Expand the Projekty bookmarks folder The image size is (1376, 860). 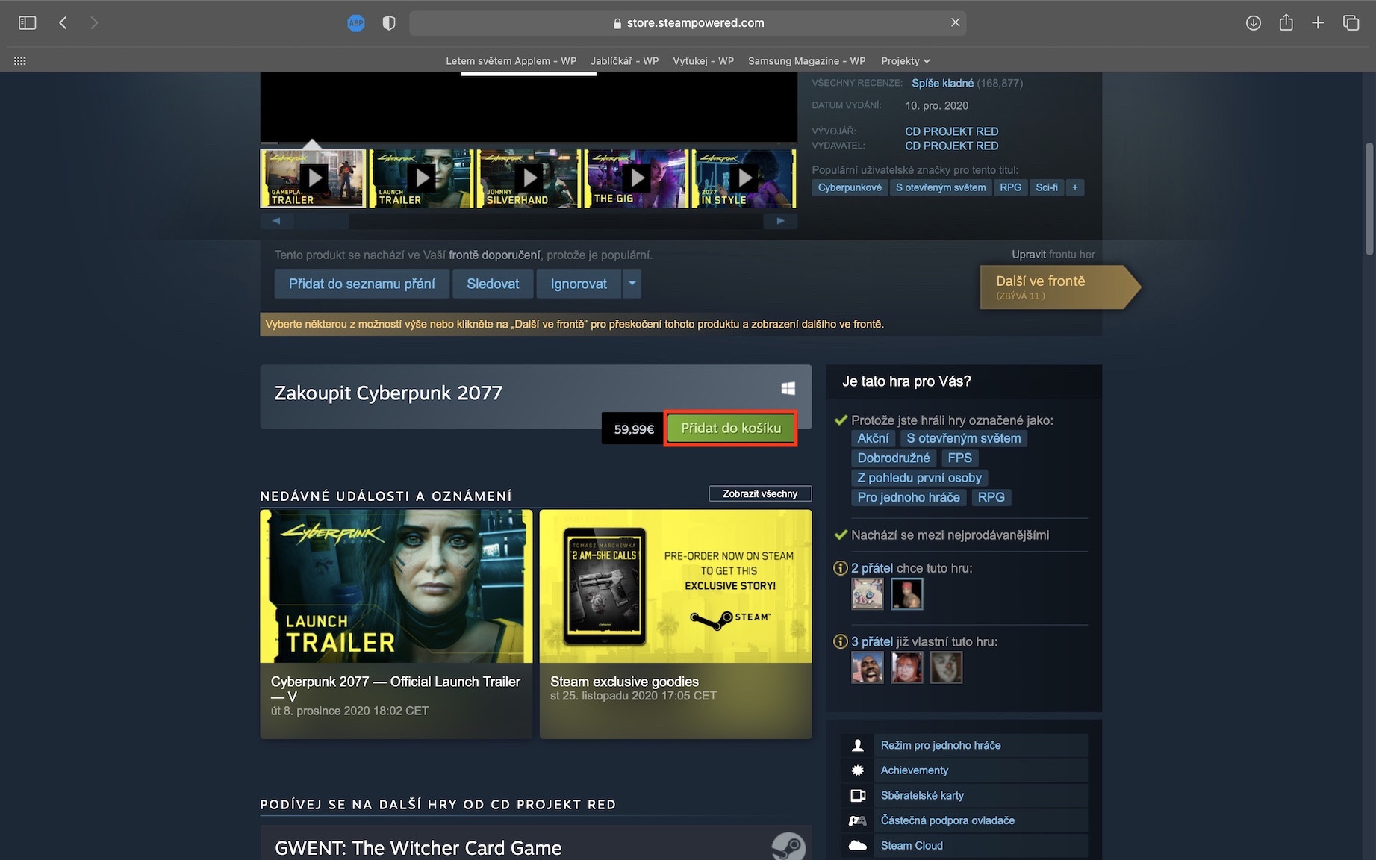906,61
